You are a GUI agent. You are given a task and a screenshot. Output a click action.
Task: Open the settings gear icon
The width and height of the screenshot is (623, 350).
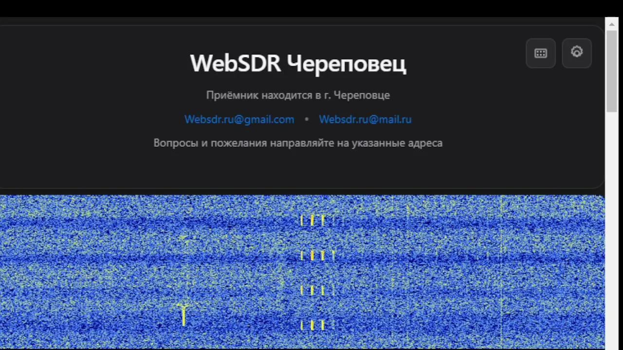click(577, 53)
